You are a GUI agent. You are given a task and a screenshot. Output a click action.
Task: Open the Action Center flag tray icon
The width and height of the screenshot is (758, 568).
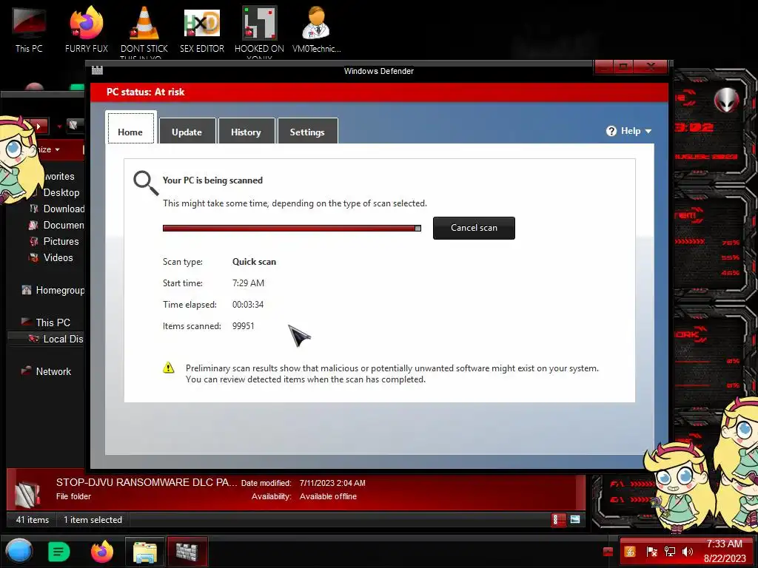651,552
